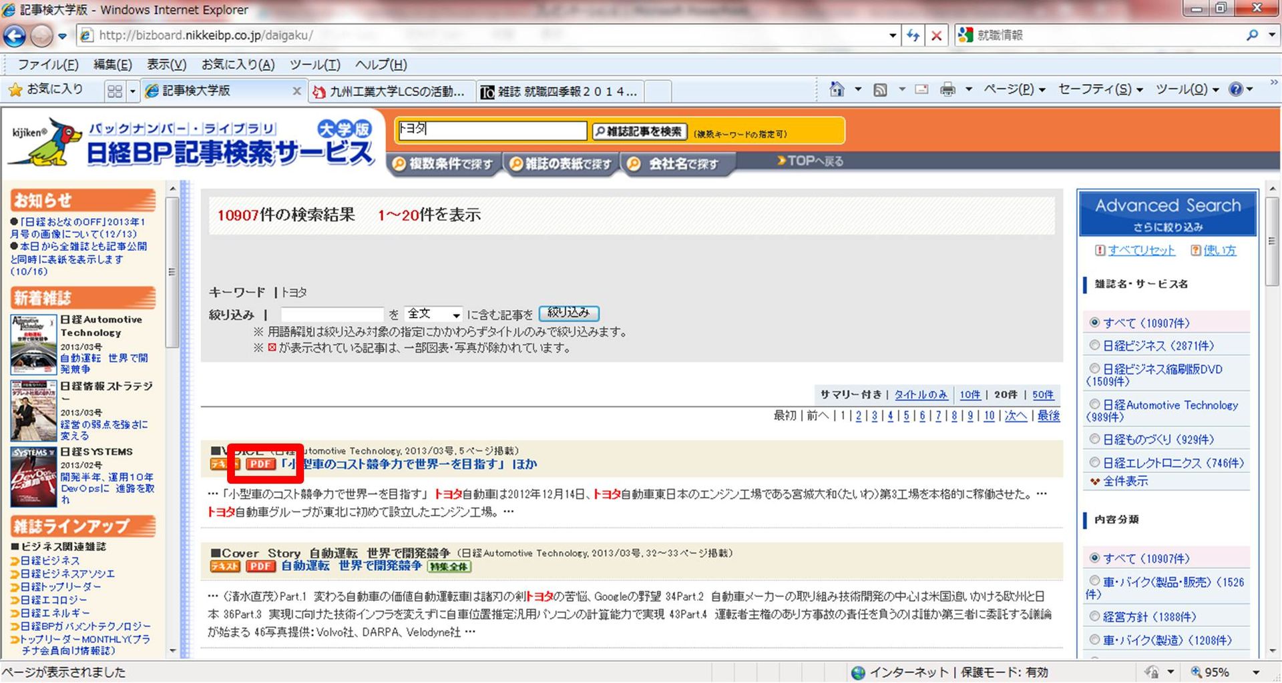Open 日経Automotive Technology cover thumbnail
The height and width of the screenshot is (683, 1282).
(33, 344)
